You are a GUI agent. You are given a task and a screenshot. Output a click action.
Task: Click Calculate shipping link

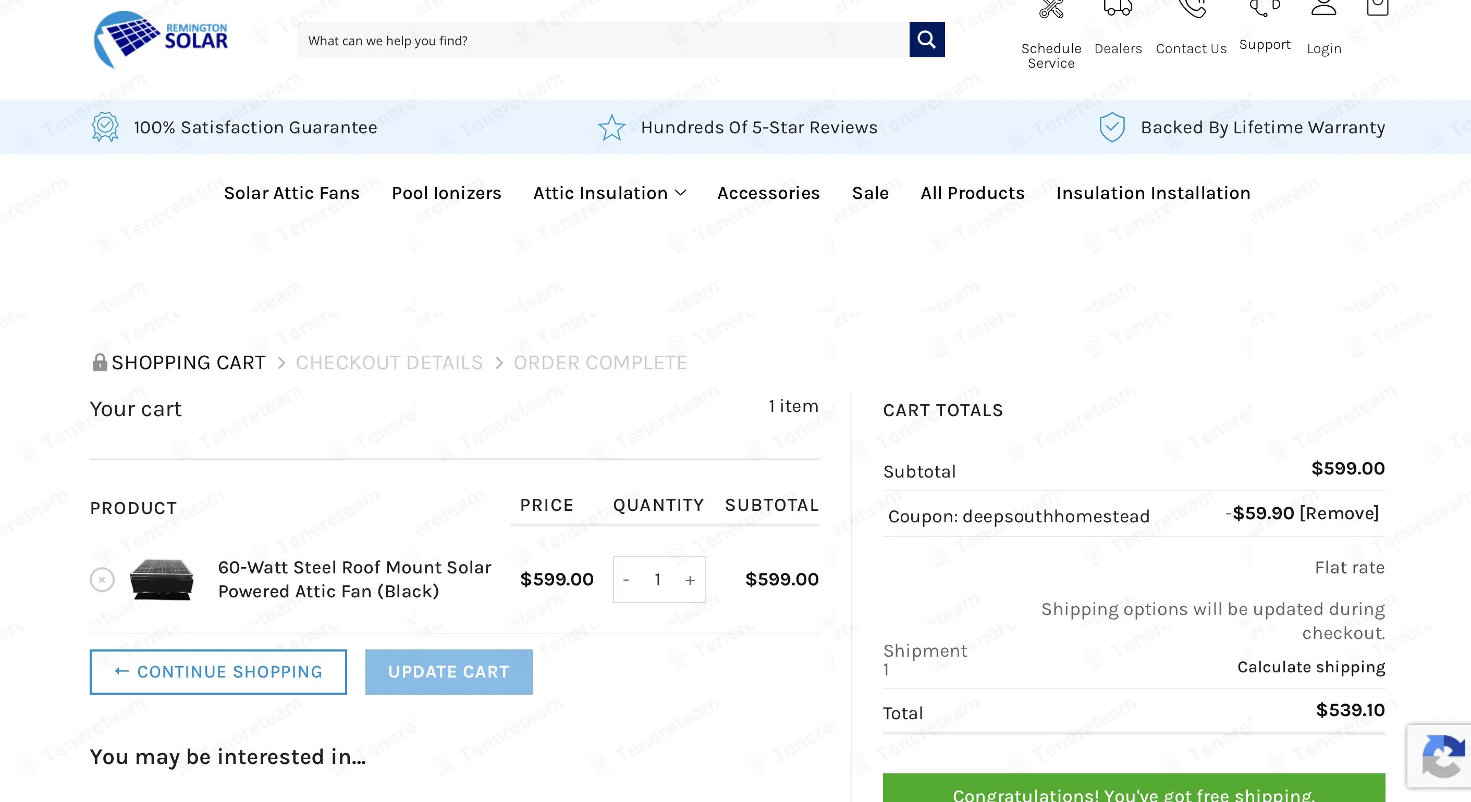pos(1311,667)
